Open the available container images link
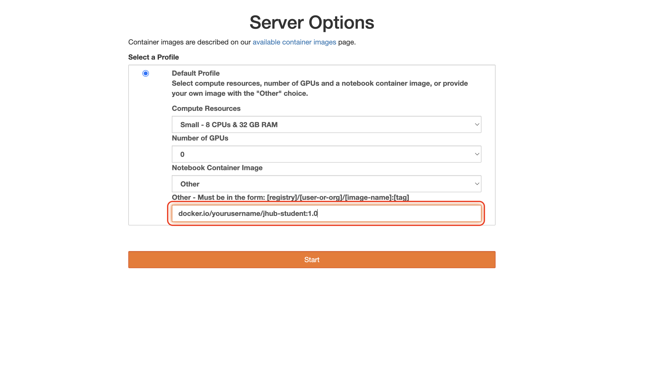Image resolution: width=647 pixels, height=379 pixels. 294,42
